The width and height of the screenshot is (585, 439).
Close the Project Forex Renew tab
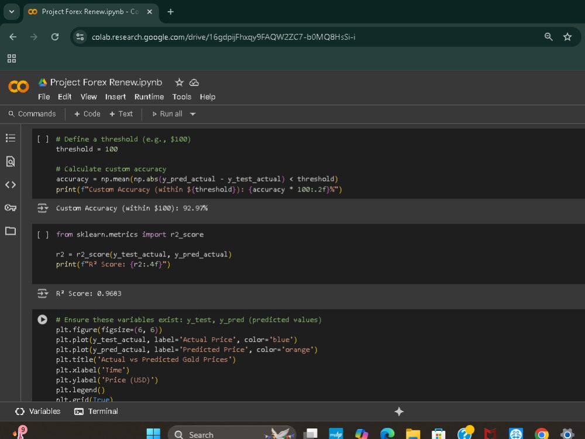click(149, 12)
